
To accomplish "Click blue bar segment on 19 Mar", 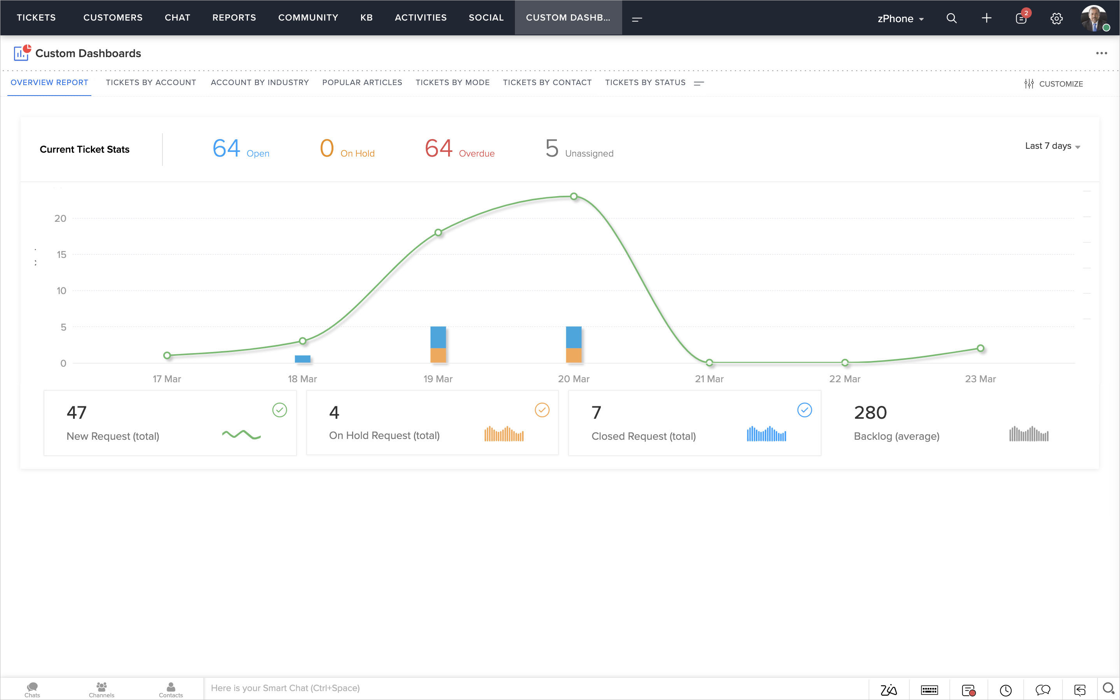I will click(438, 337).
